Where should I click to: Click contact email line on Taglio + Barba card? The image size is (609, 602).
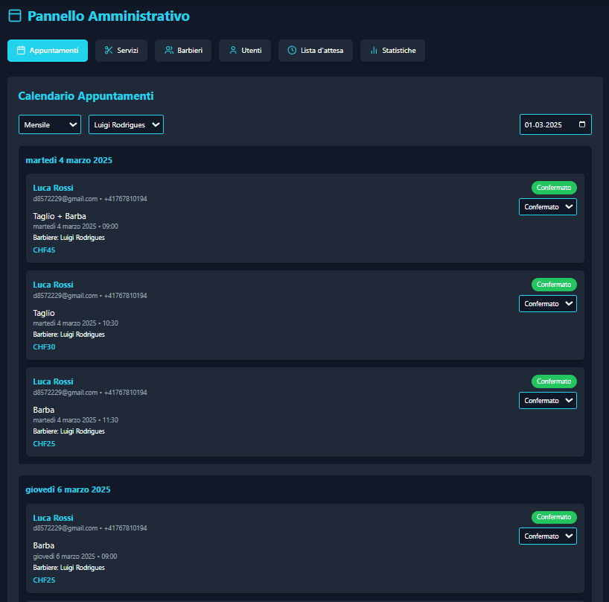90,199
